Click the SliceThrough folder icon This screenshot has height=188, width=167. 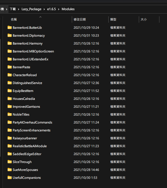click(x=10, y=162)
